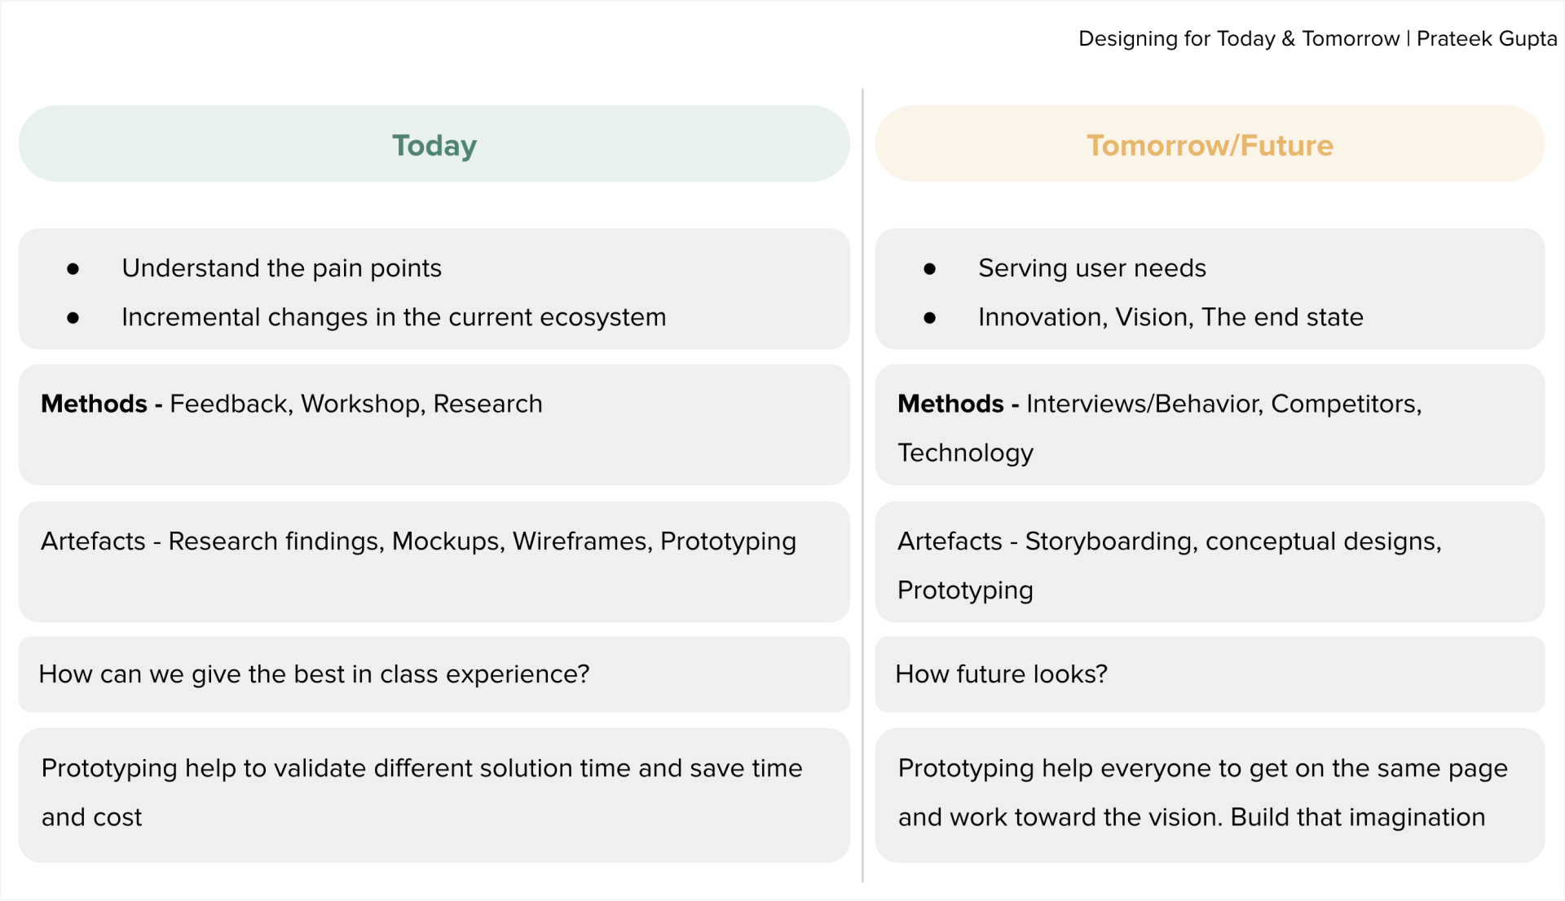This screenshot has width=1565, height=901.
Task: Click 'Designing for Today & Tomorrow' header text
Action: (x=1238, y=38)
